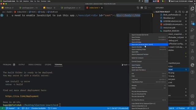This screenshot has width=196, height=110.
Task: Switch to the DEBUG CONSOLE panel tab
Action: [35, 64]
